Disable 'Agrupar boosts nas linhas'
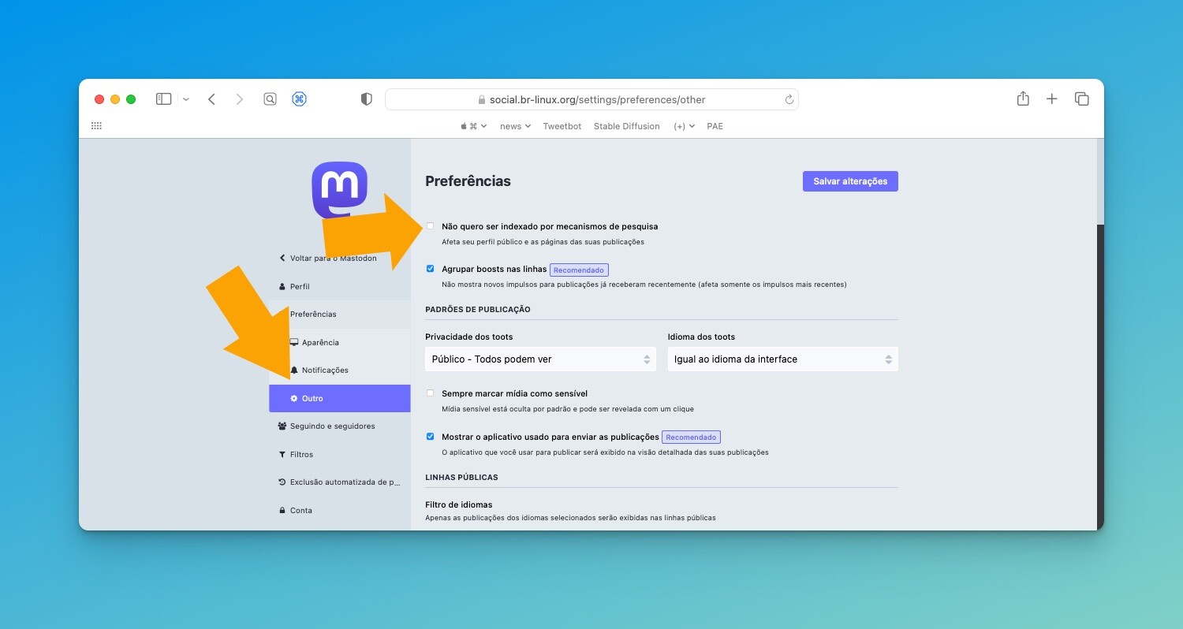 430,269
